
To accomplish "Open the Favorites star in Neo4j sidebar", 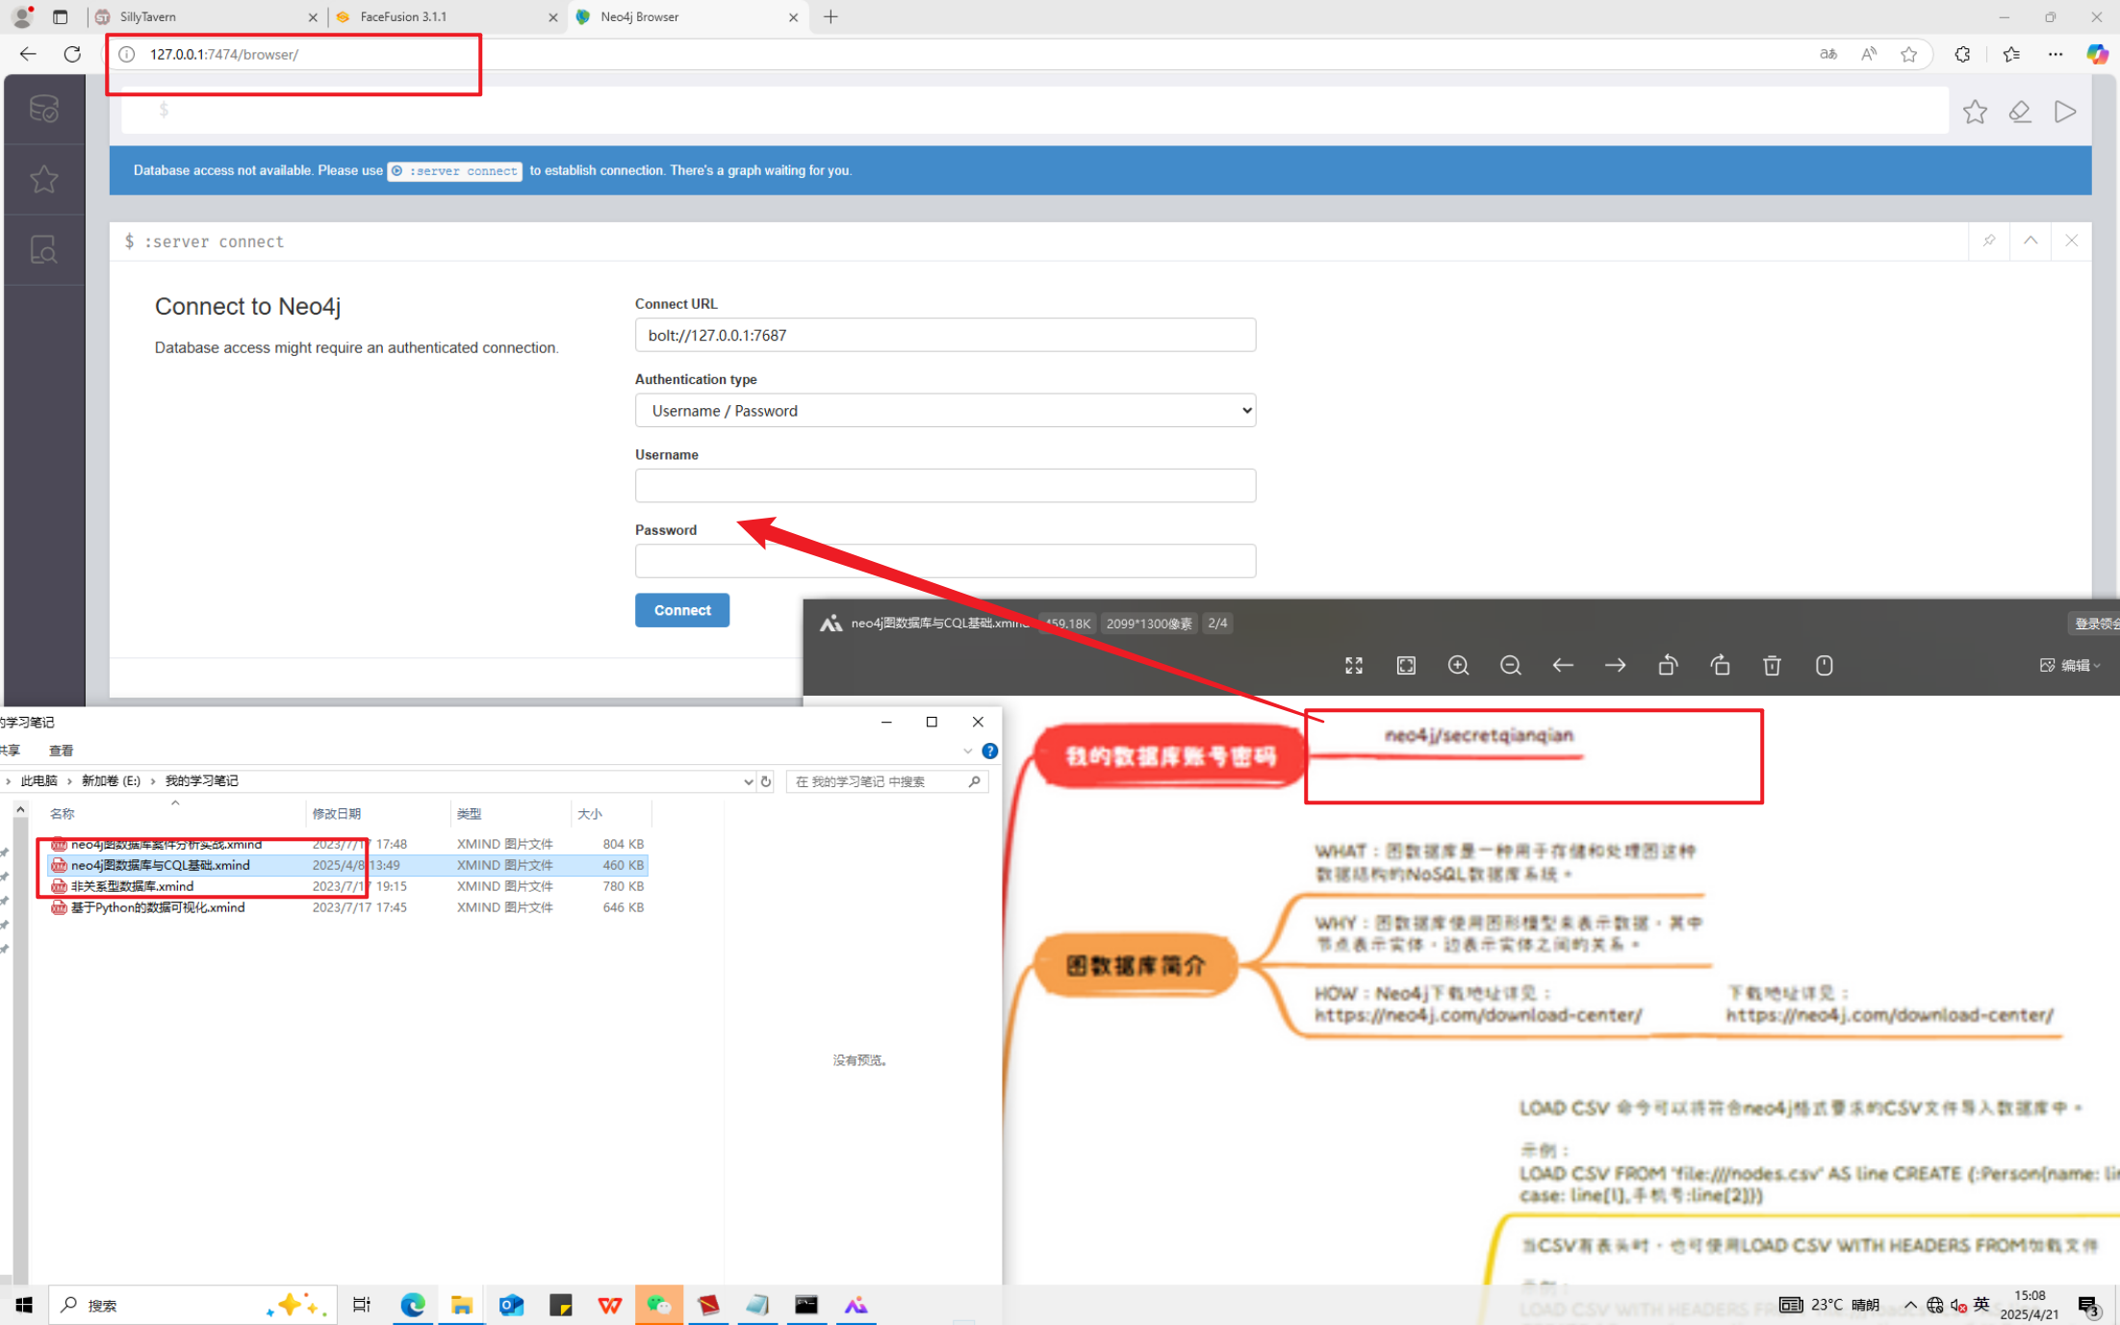I will [x=44, y=179].
